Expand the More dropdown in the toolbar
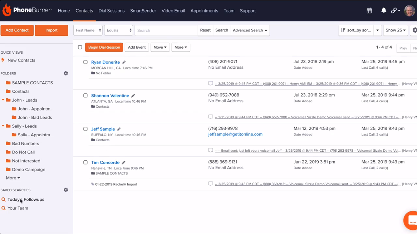 [x=181, y=47]
